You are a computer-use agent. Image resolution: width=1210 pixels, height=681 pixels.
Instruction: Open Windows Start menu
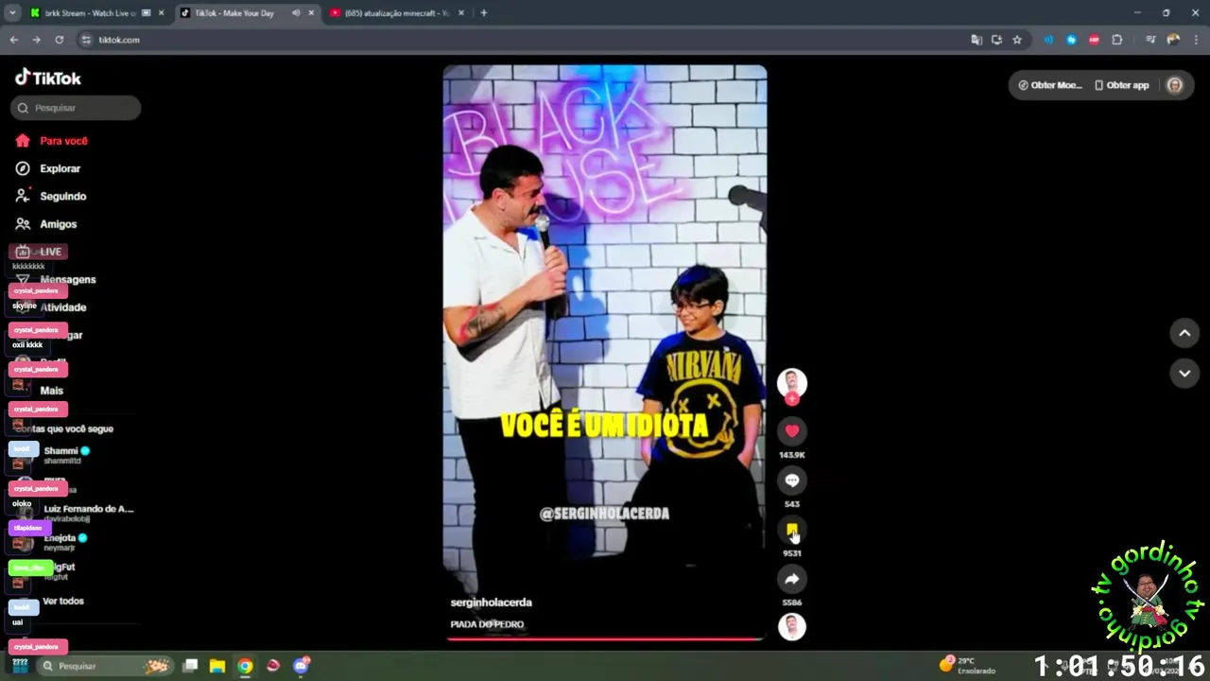(x=20, y=666)
